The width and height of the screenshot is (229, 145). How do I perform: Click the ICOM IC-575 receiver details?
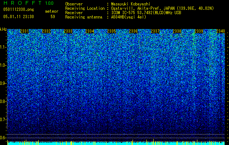point(146,13)
